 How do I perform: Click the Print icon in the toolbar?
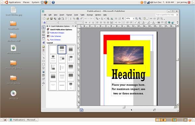[x=59, y=18]
